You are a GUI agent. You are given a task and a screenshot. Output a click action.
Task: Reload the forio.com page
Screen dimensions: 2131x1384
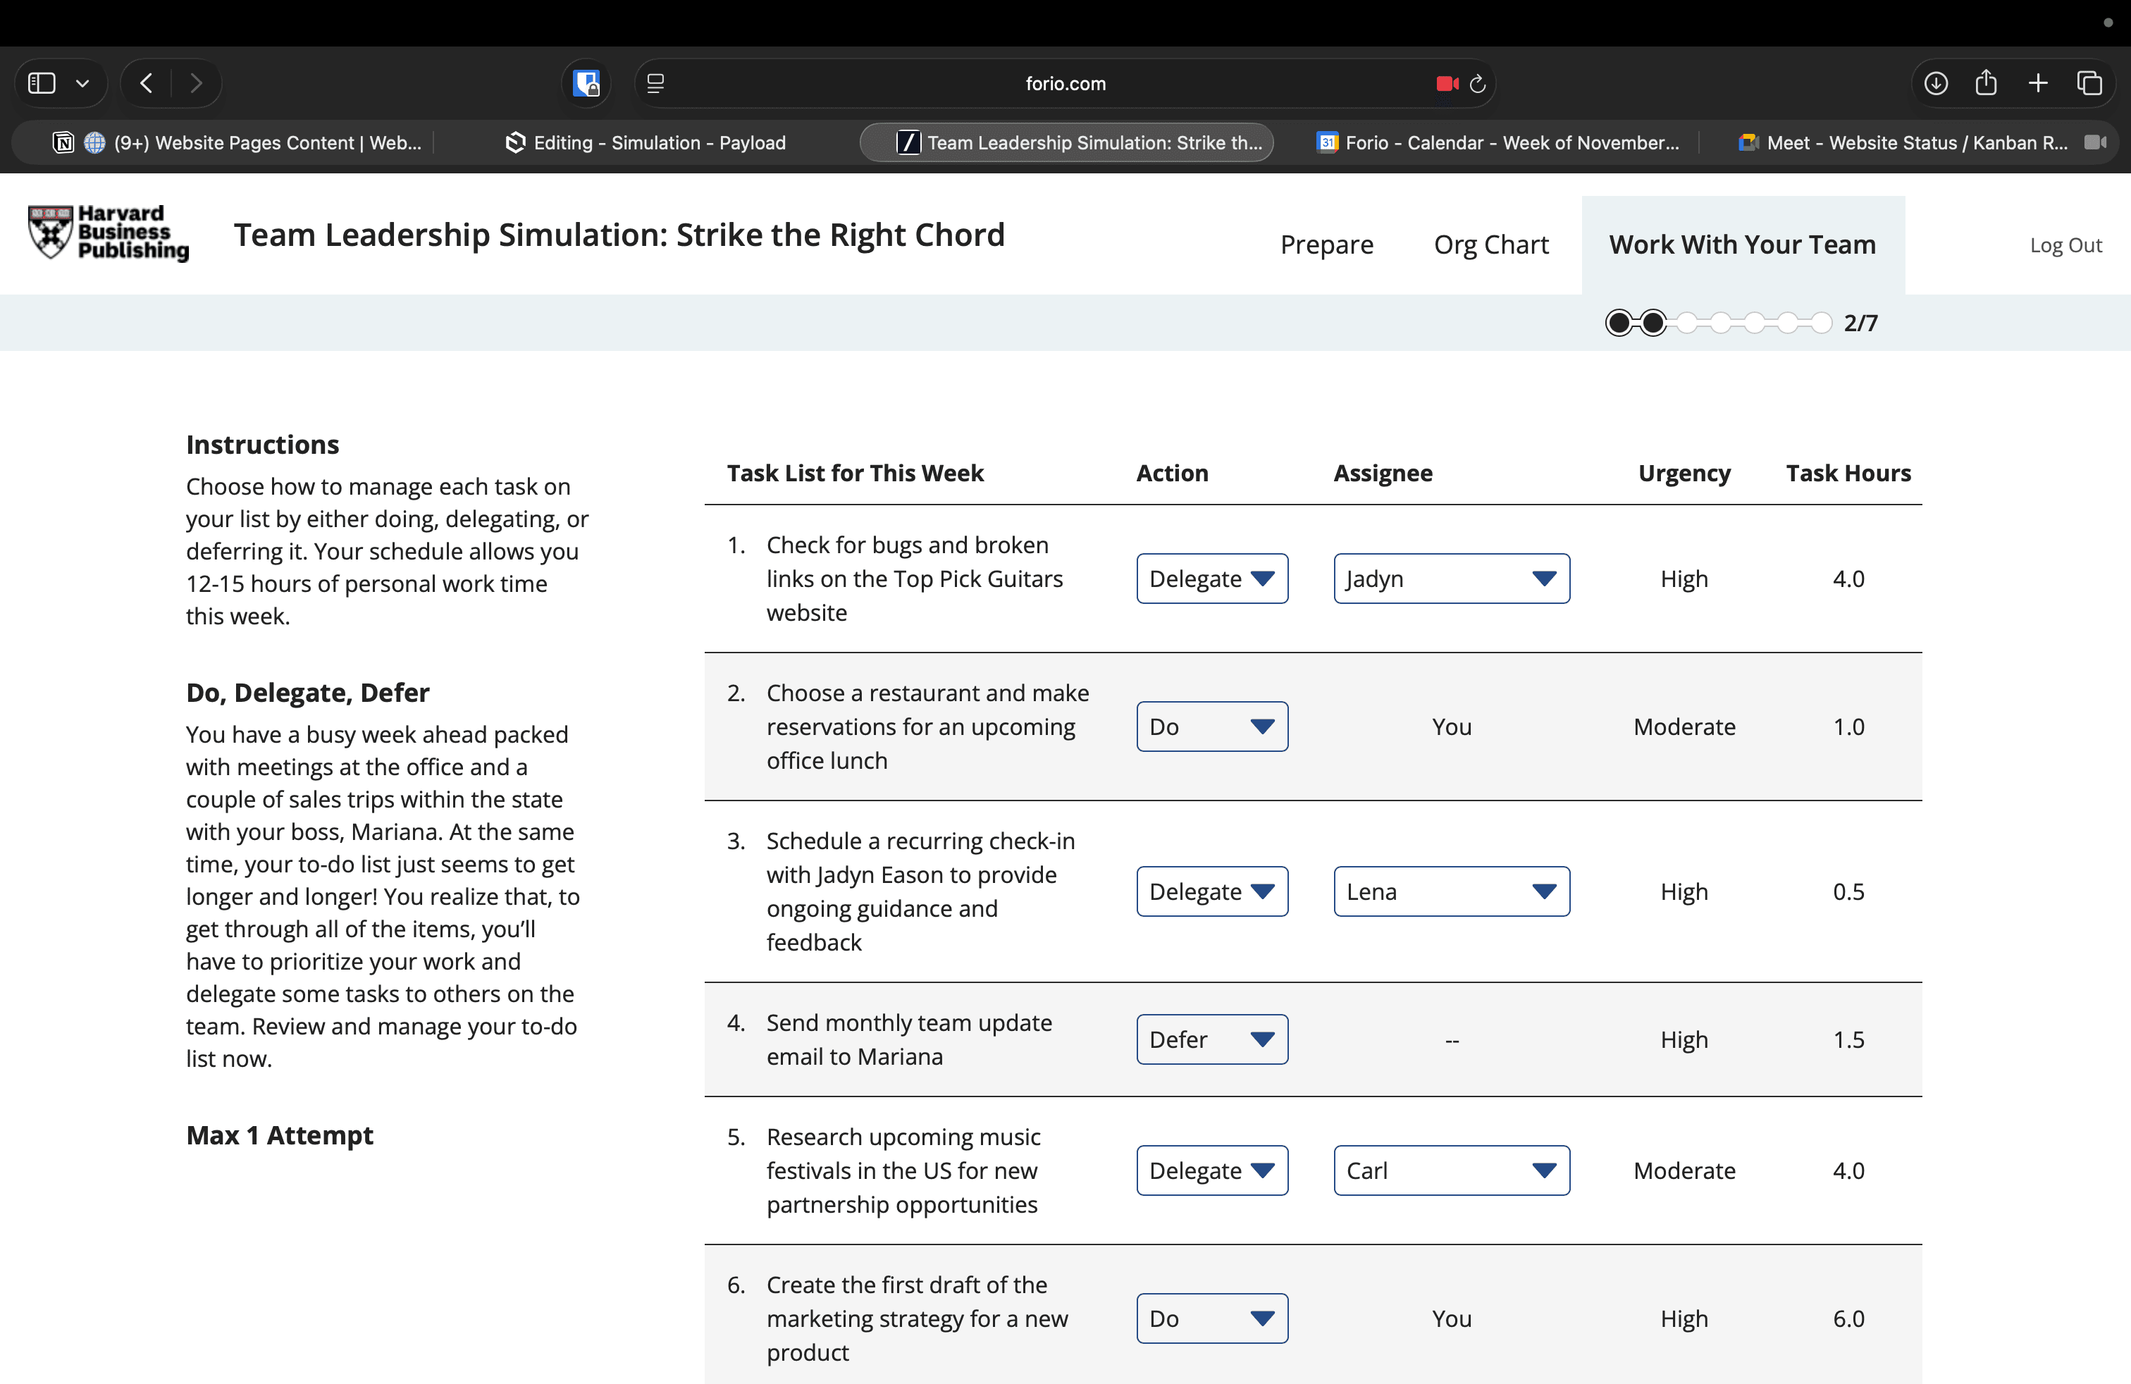point(1478,83)
